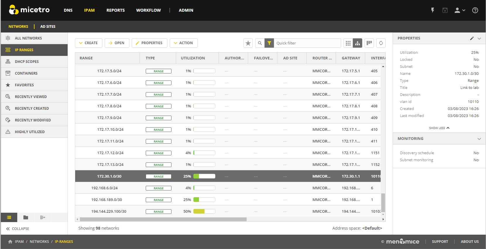Collapse the Monitoring section
Screen dimensions: 486x249
tap(479, 139)
